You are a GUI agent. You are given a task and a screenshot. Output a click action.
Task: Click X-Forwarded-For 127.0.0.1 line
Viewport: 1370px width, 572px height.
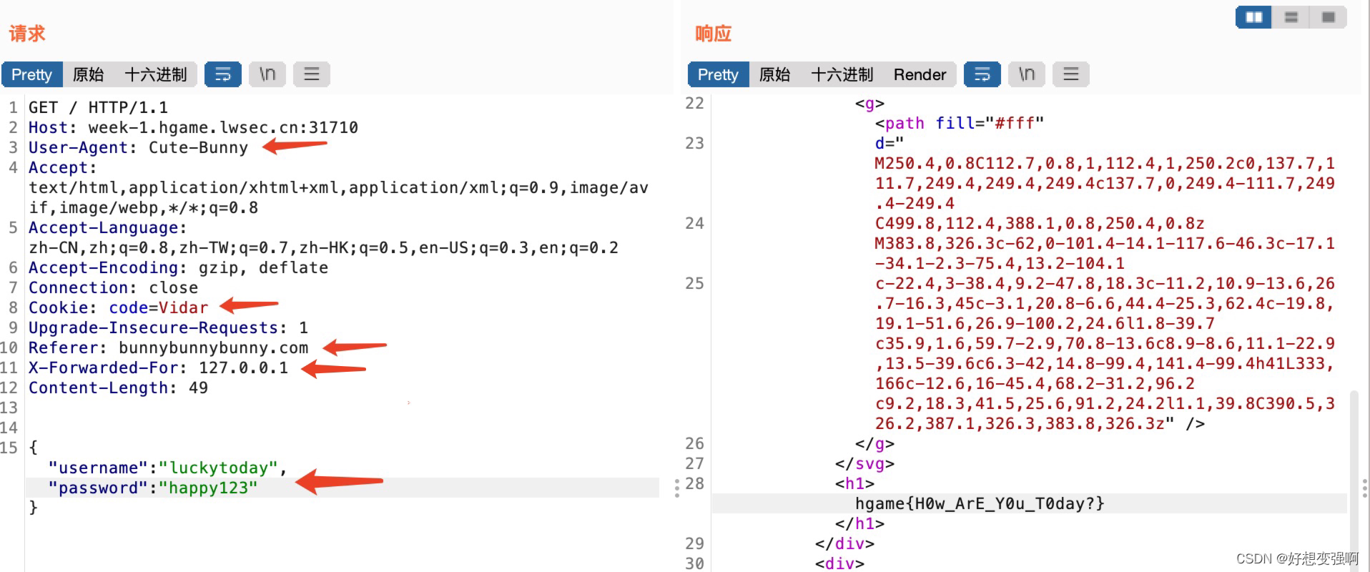tap(158, 368)
